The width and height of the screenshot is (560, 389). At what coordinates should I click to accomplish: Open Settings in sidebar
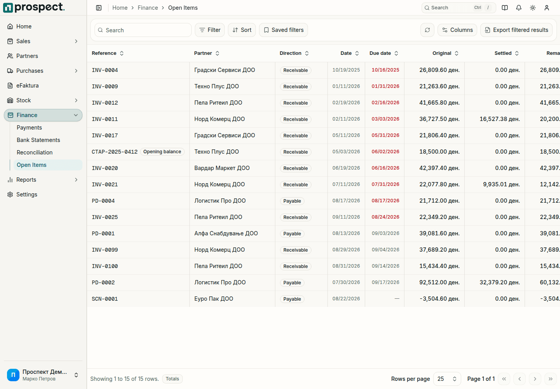[43, 194]
